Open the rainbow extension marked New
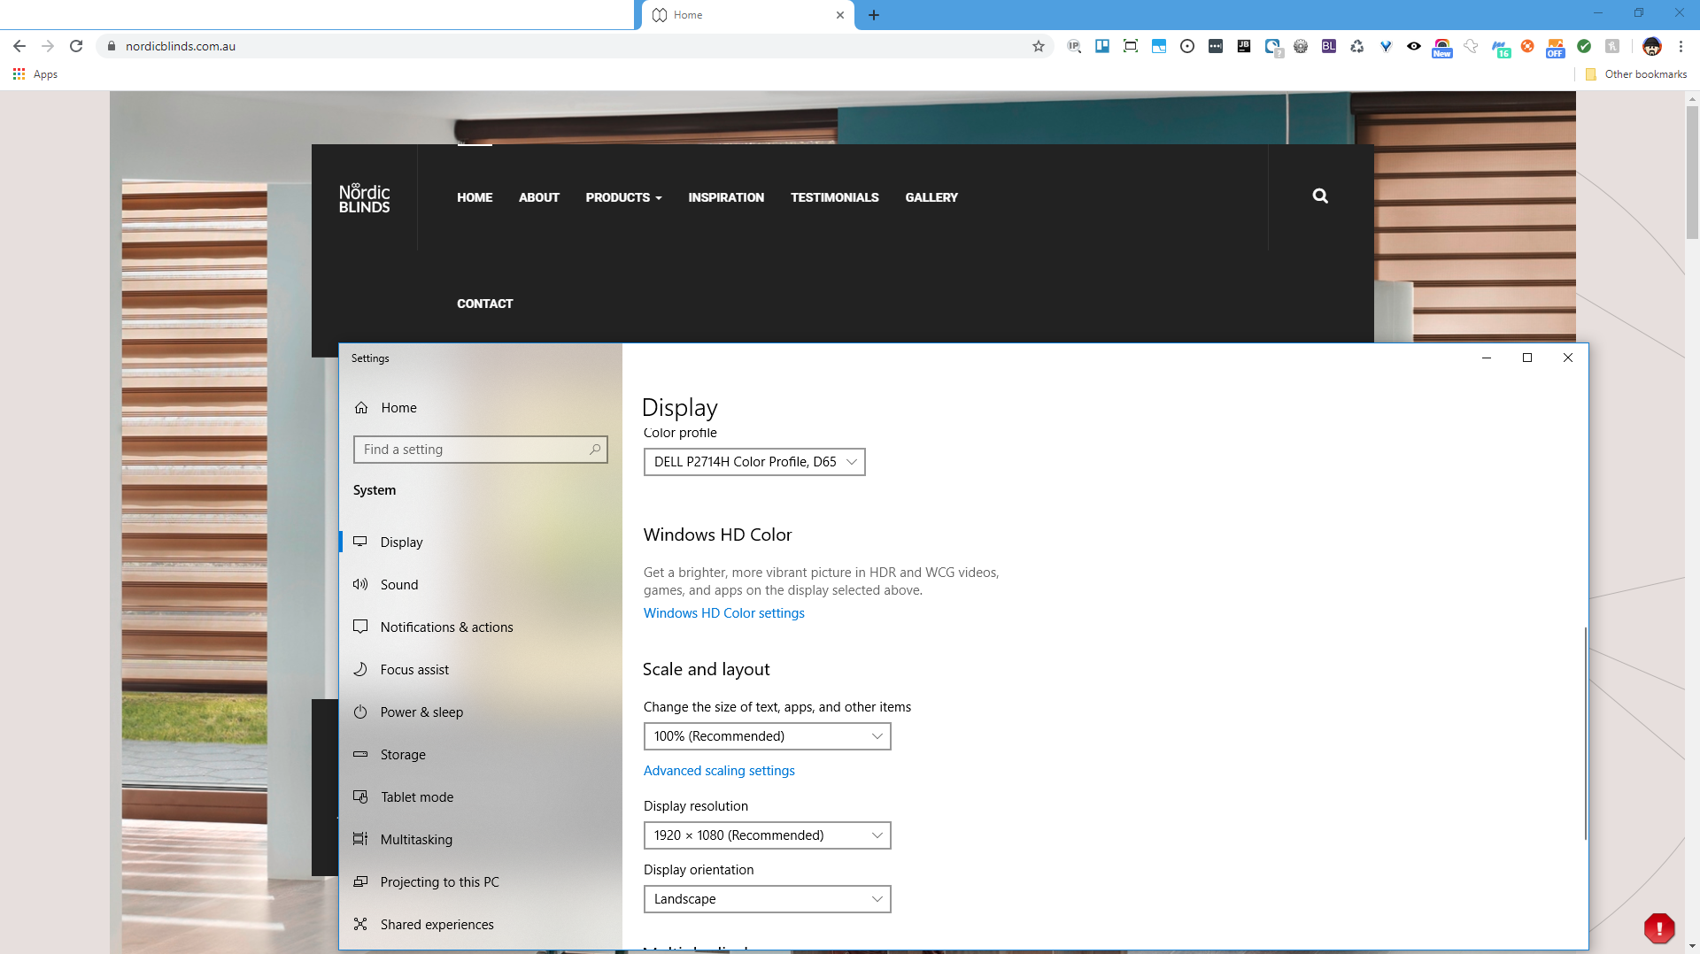This screenshot has width=1700, height=954. click(x=1442, y=48)
